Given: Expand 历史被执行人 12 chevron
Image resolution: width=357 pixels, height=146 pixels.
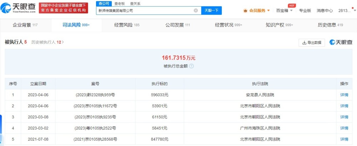Looking at the screenshot, I should coord(63,42).
